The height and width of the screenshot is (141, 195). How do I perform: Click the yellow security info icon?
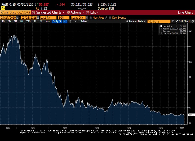(3, 8)
